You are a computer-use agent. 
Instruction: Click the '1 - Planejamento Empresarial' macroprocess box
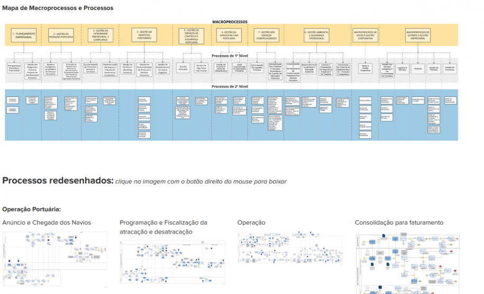[x=24, y=35]
